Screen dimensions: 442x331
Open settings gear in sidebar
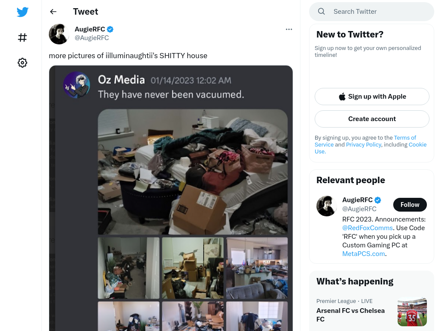coord(22,62)
